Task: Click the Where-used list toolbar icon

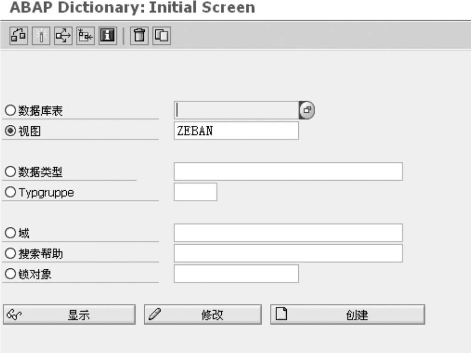Action: point(63,36)
